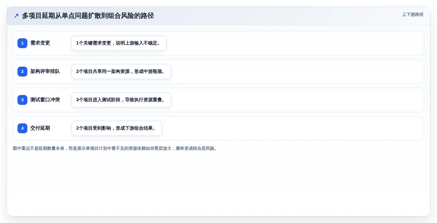Screen dimensions: 437x223
Task: Open the note 2个项目受到影响，形成下游组合结果
Action: tap(117, 128)
